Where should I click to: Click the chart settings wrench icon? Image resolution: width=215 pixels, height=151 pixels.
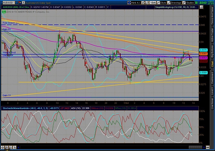click(147, 3)
